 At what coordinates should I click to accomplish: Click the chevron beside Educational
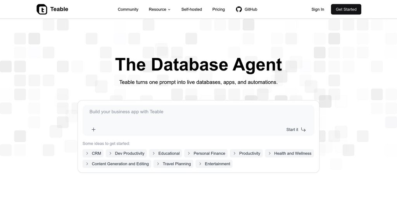click(x=154, y=153)
